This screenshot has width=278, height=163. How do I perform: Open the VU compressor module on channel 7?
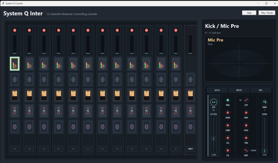(x=102, y=95)
